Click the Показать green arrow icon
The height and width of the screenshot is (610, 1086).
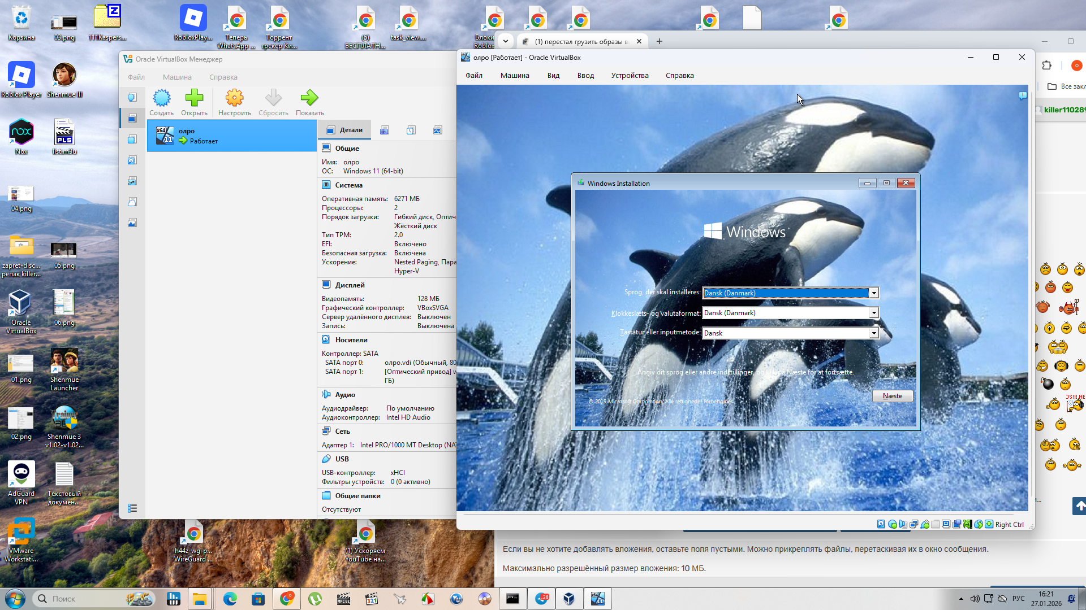click(x=309, y=98)
